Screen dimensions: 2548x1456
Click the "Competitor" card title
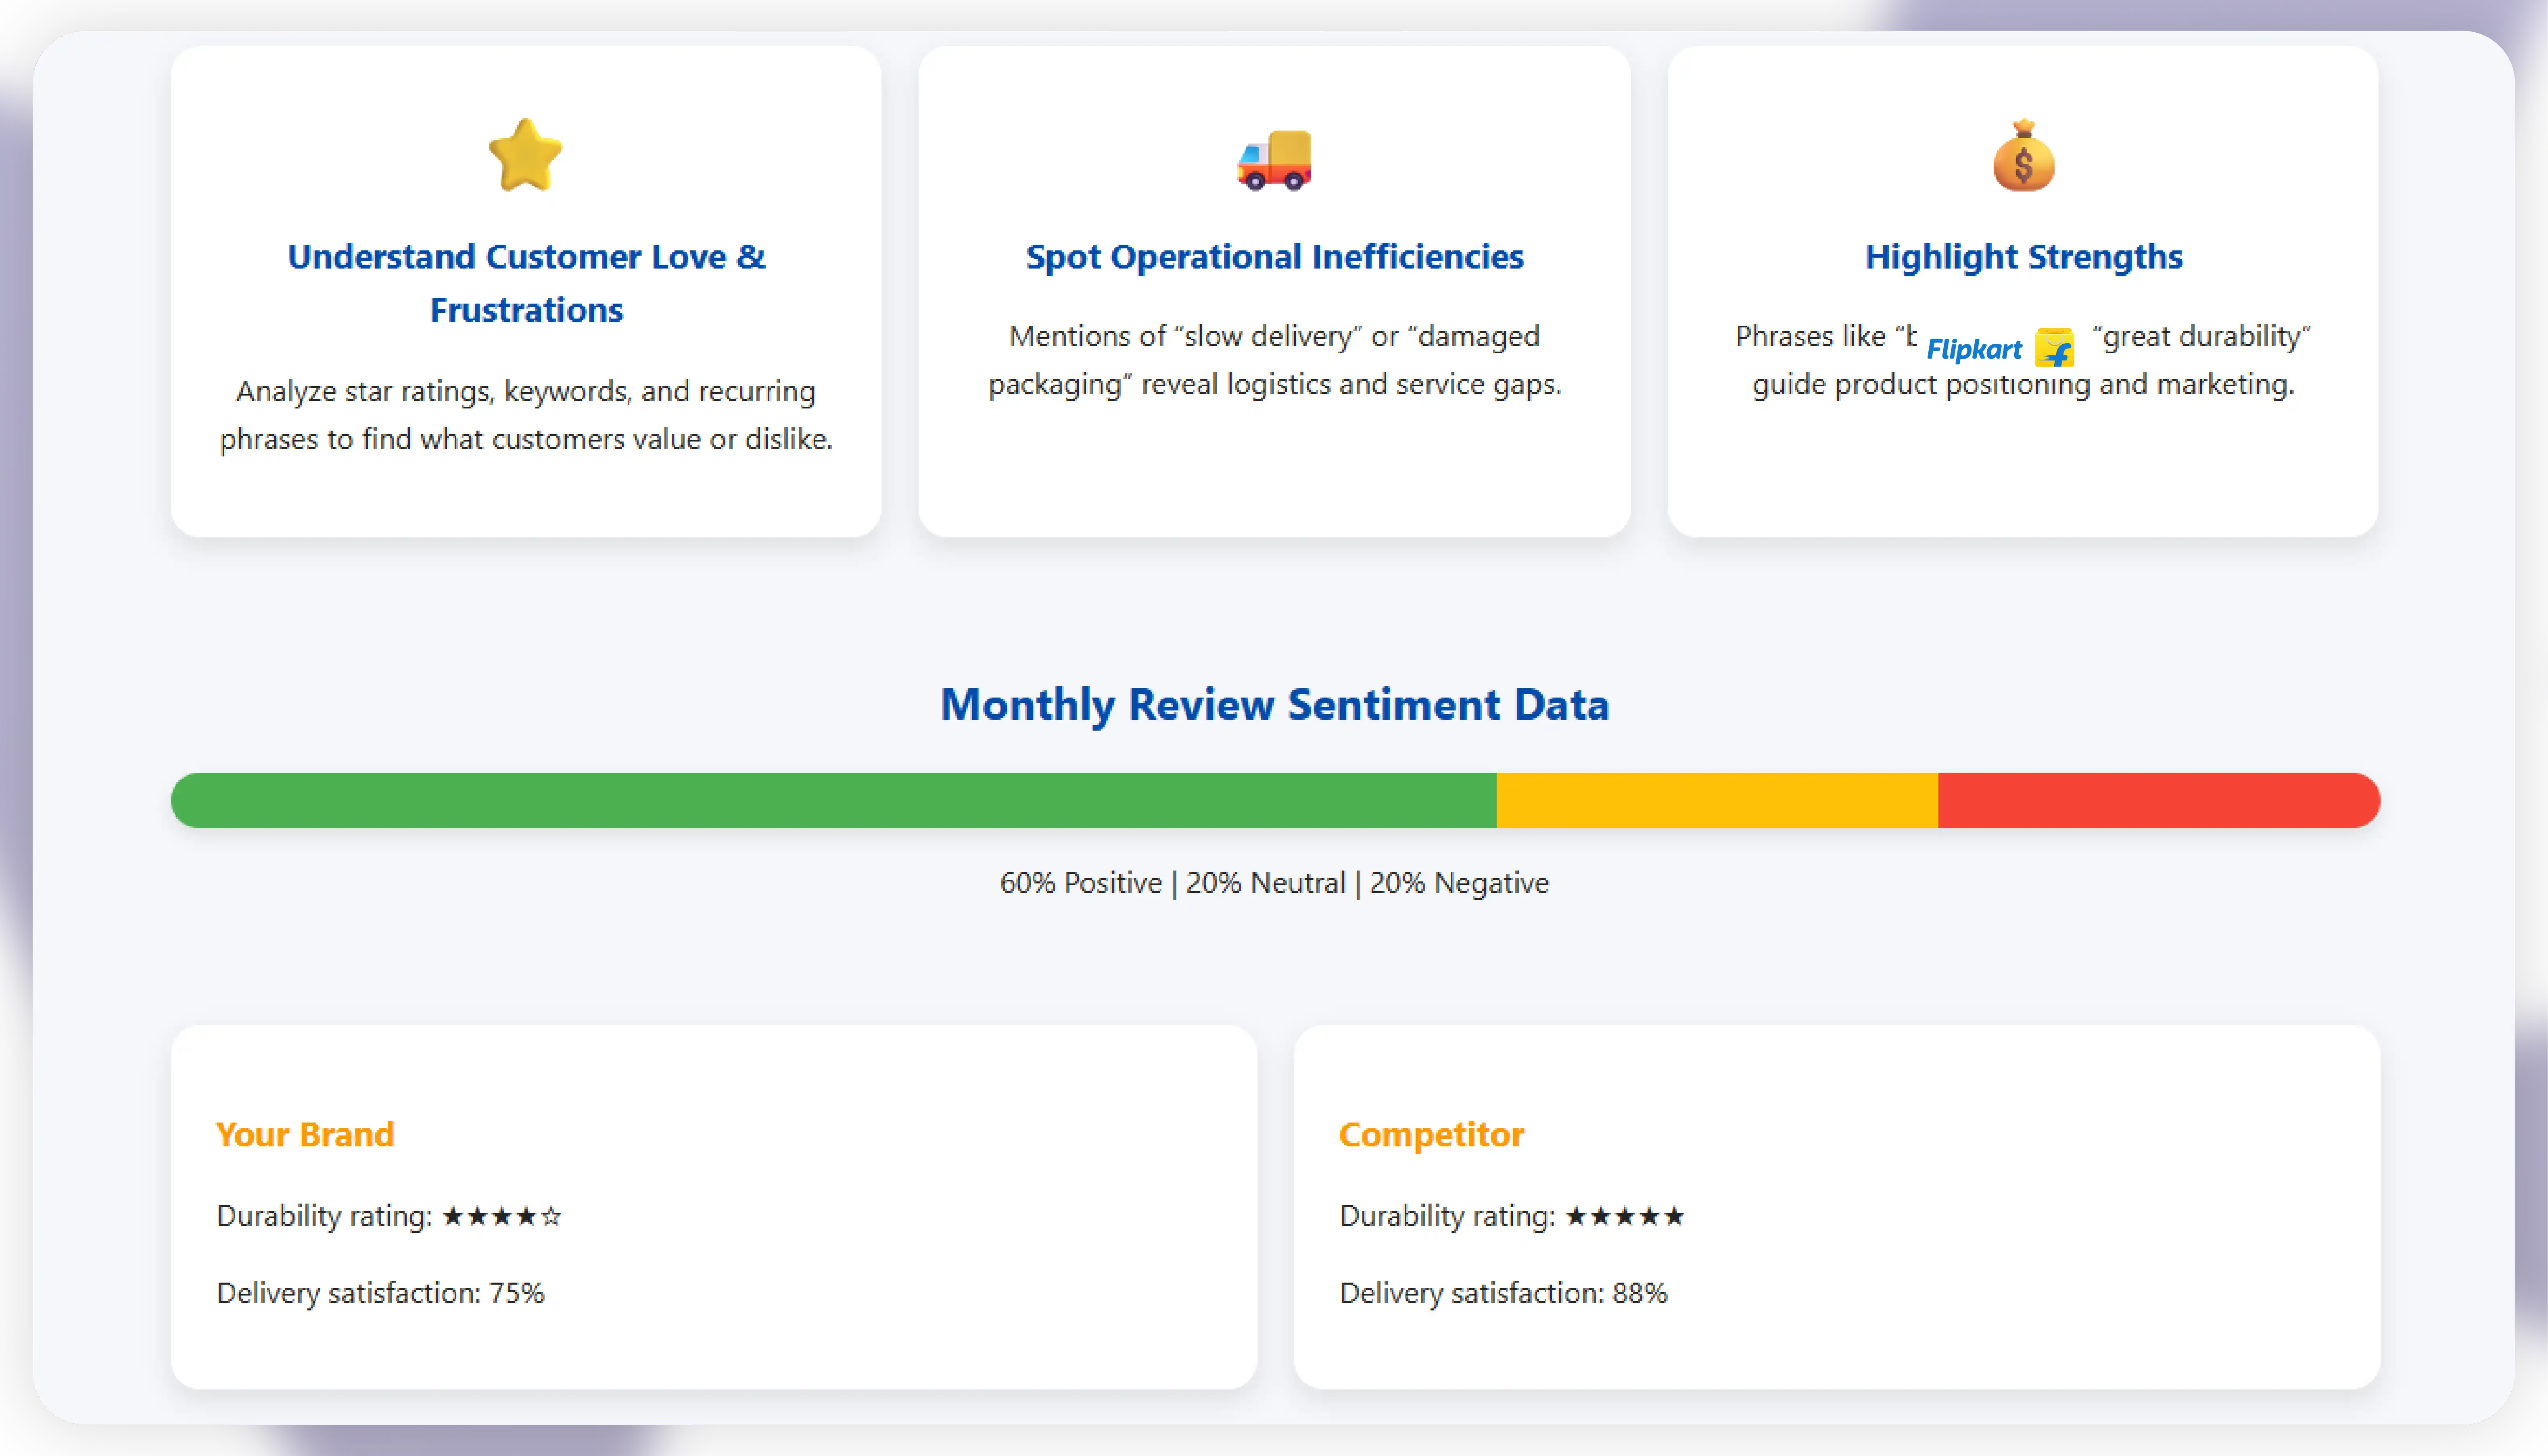(1431, 1135)
